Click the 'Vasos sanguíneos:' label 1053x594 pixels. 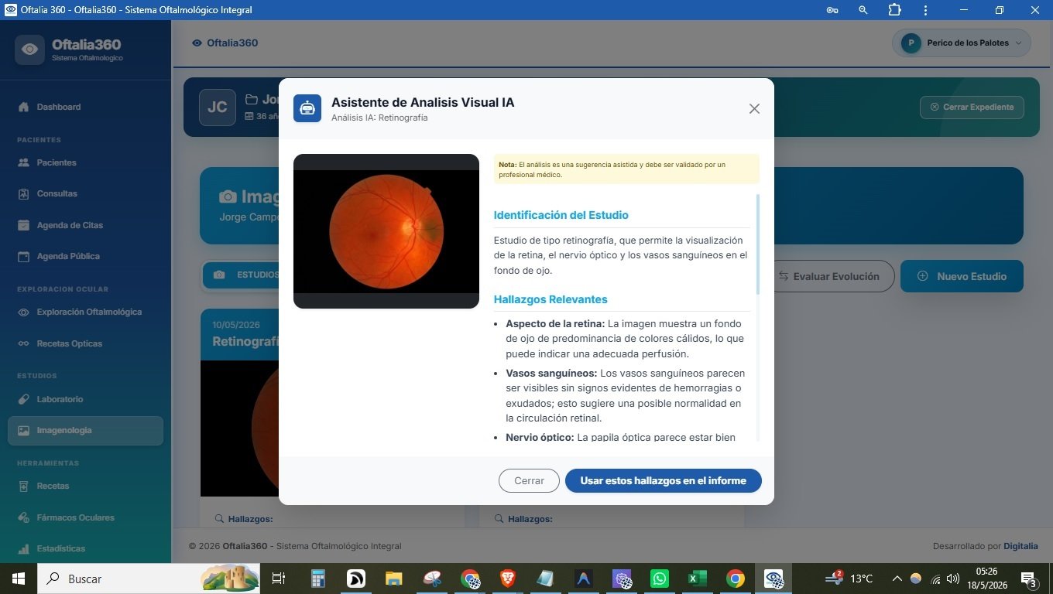pos(551,373)
